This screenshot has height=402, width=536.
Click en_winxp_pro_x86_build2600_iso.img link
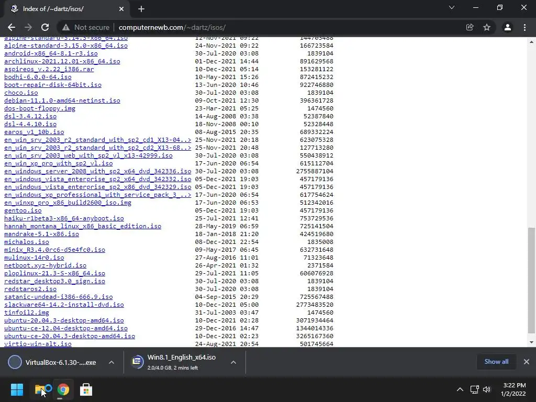click(68, 203)
